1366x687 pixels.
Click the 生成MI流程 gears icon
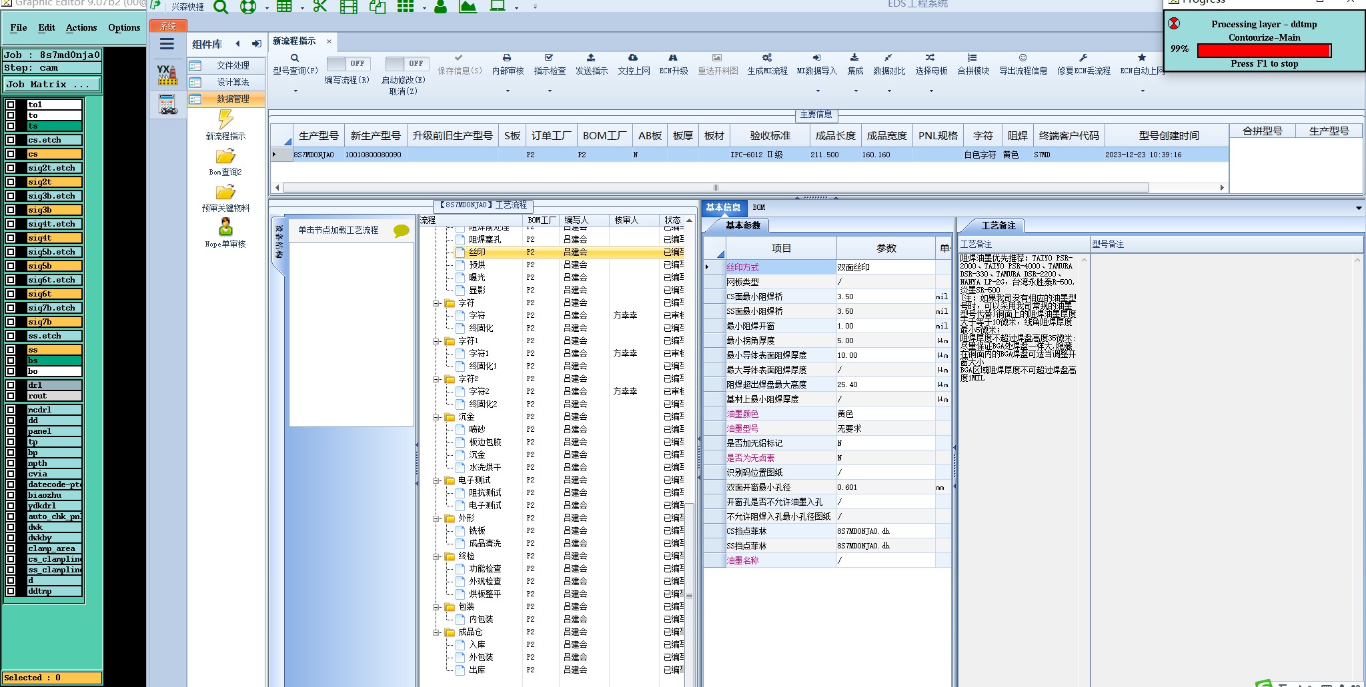[767, 58]
